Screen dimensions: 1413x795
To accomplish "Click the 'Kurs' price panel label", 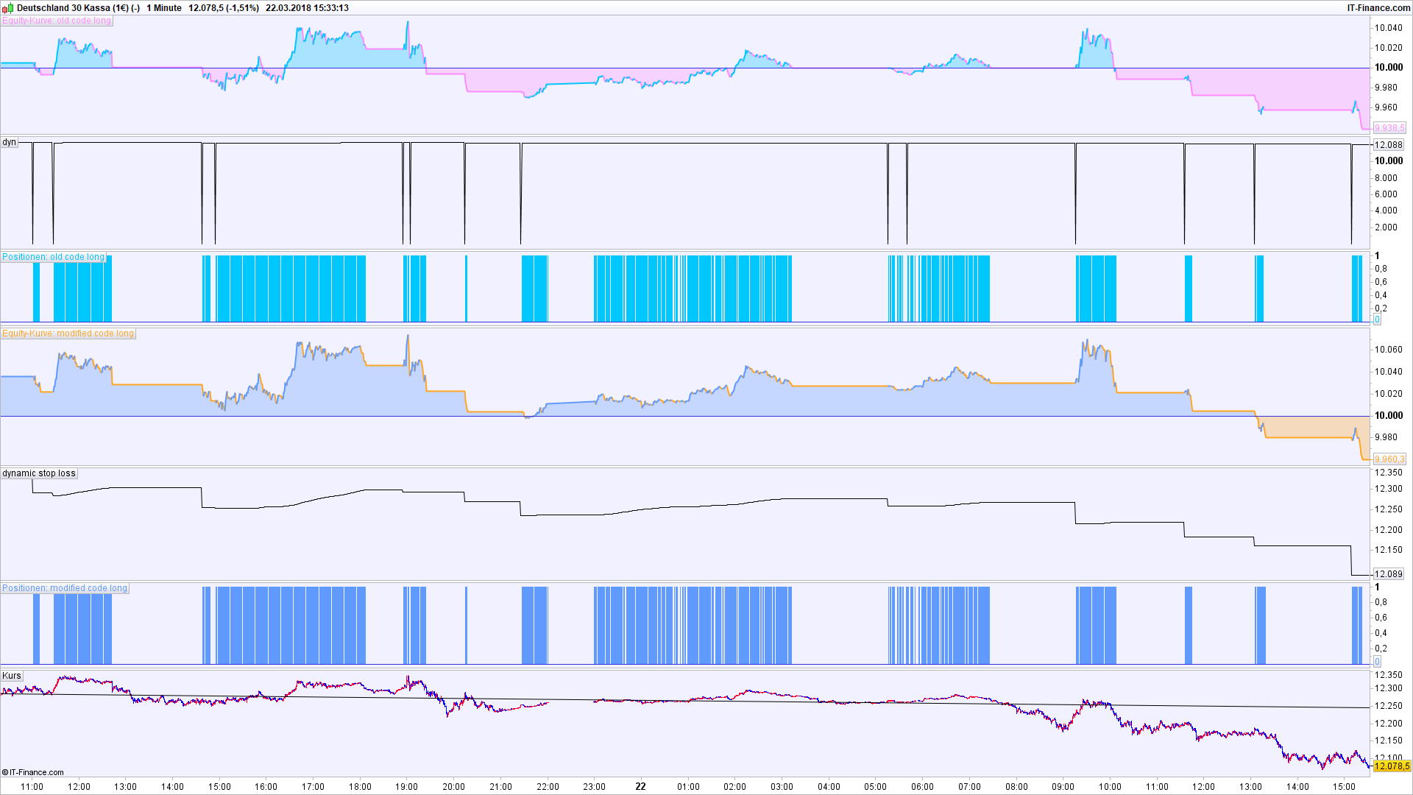I will [12, 676].
